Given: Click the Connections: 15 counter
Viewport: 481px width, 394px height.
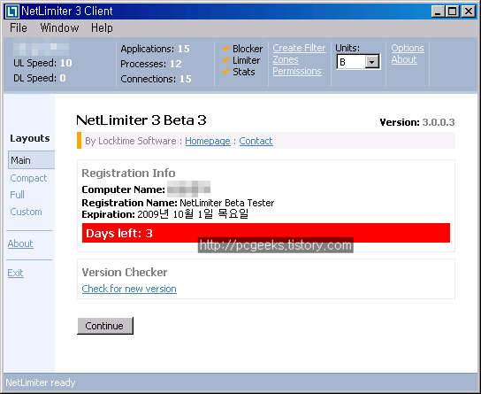Looking at the screenshot, I should (156, 79).
